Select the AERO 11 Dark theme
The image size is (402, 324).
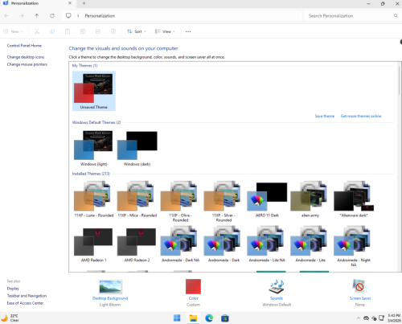(267, 199)
